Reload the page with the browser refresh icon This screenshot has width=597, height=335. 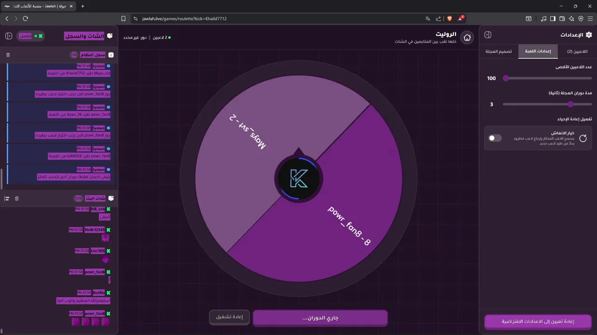point(26,19)
